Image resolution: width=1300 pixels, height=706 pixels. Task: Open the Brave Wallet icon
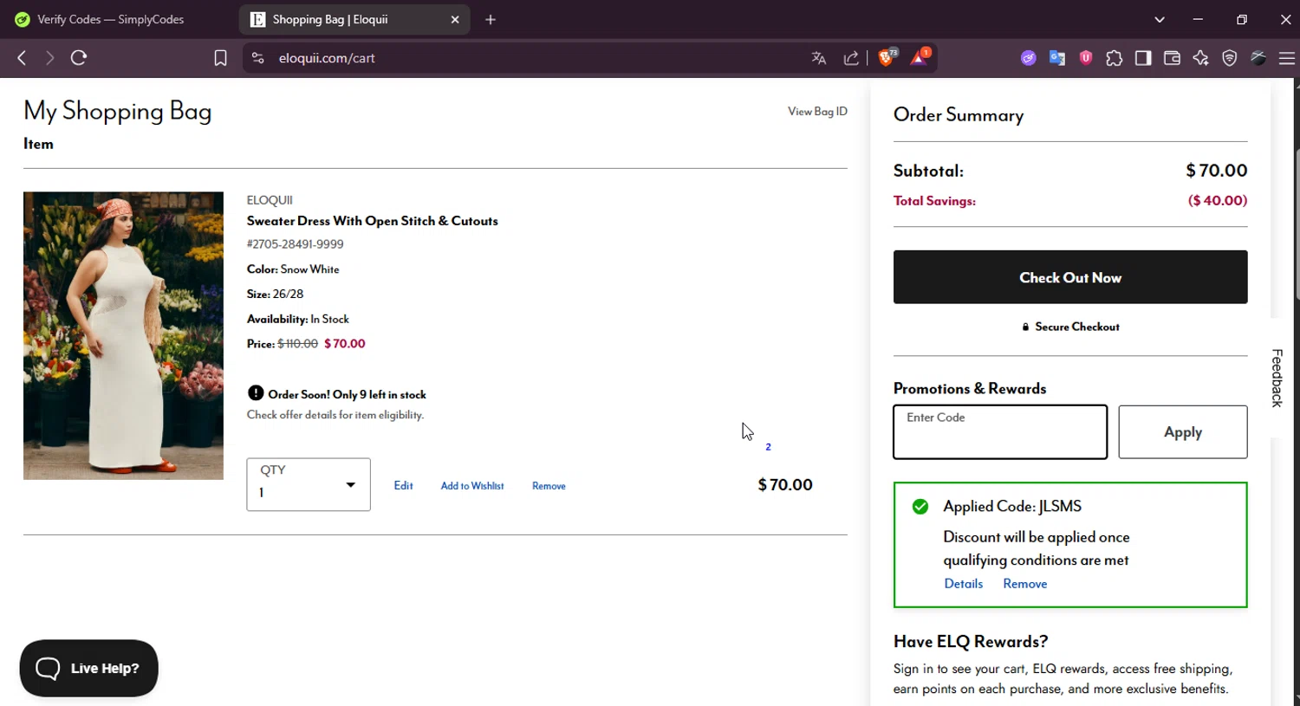[1172, 58]
